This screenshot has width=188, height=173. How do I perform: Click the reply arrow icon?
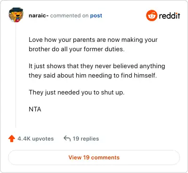click(67, 138)
